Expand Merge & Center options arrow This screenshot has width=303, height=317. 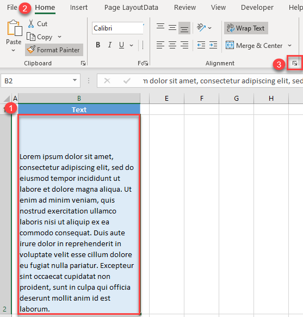coord(289,46)
